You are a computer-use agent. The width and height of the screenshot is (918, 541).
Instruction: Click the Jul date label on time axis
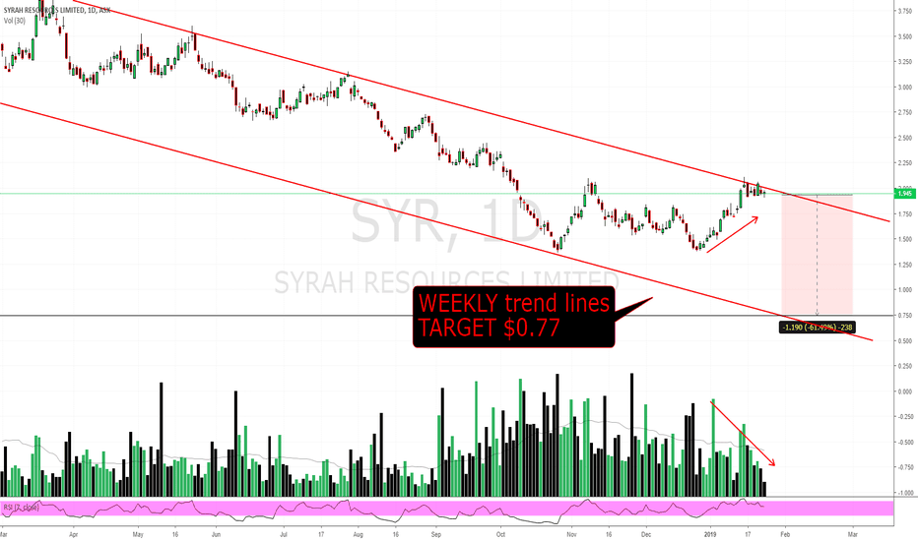pyautogui.click(x=284, y=534)
